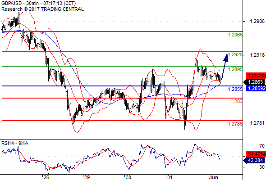Click the date axis label 30
The image size is (266, 180).
(128, 177)
